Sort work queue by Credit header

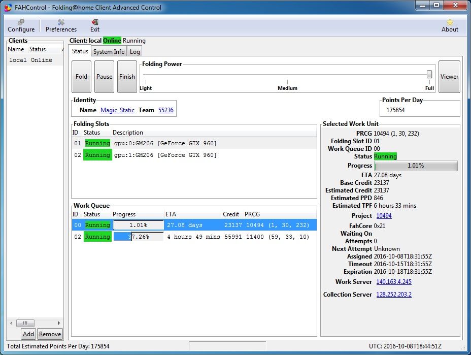click(233, 214)
